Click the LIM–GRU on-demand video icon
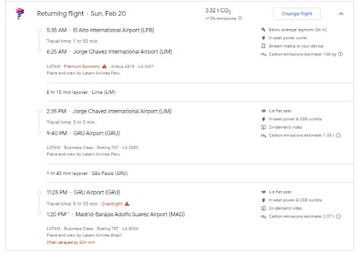This screenshot has width=358, height=256. (263, 127)
